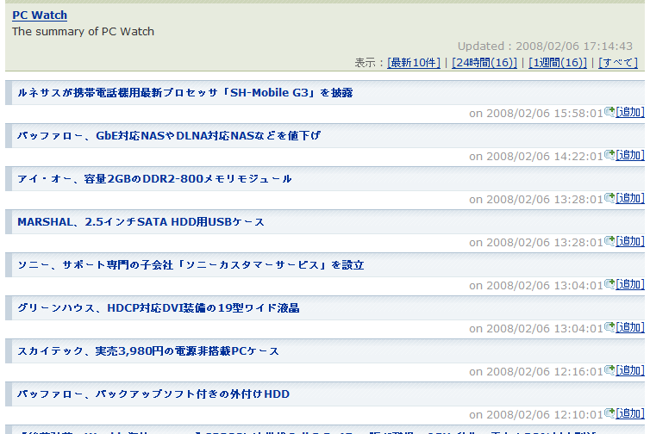Image resolution: width=650 pixels, height=434 pixels.
Task: Open article about SH-Mobile G3 processor
Action: (184, 93)
